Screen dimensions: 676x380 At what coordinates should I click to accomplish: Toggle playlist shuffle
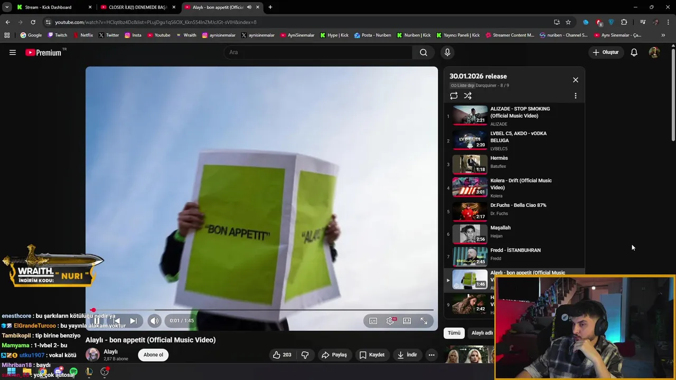(x=467, y=96)
